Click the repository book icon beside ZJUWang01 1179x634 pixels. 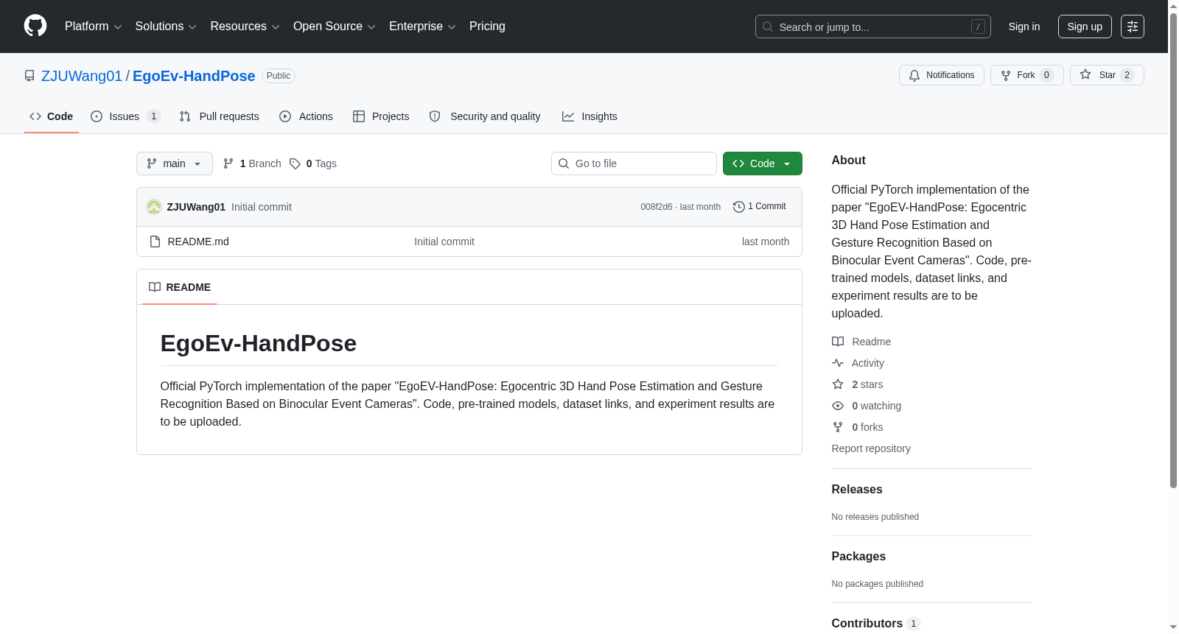click(29, 76)
